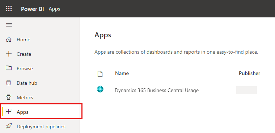Open Create in the sidebar
The height and width of the screenshot is (133, 275).
coord(40,54)
